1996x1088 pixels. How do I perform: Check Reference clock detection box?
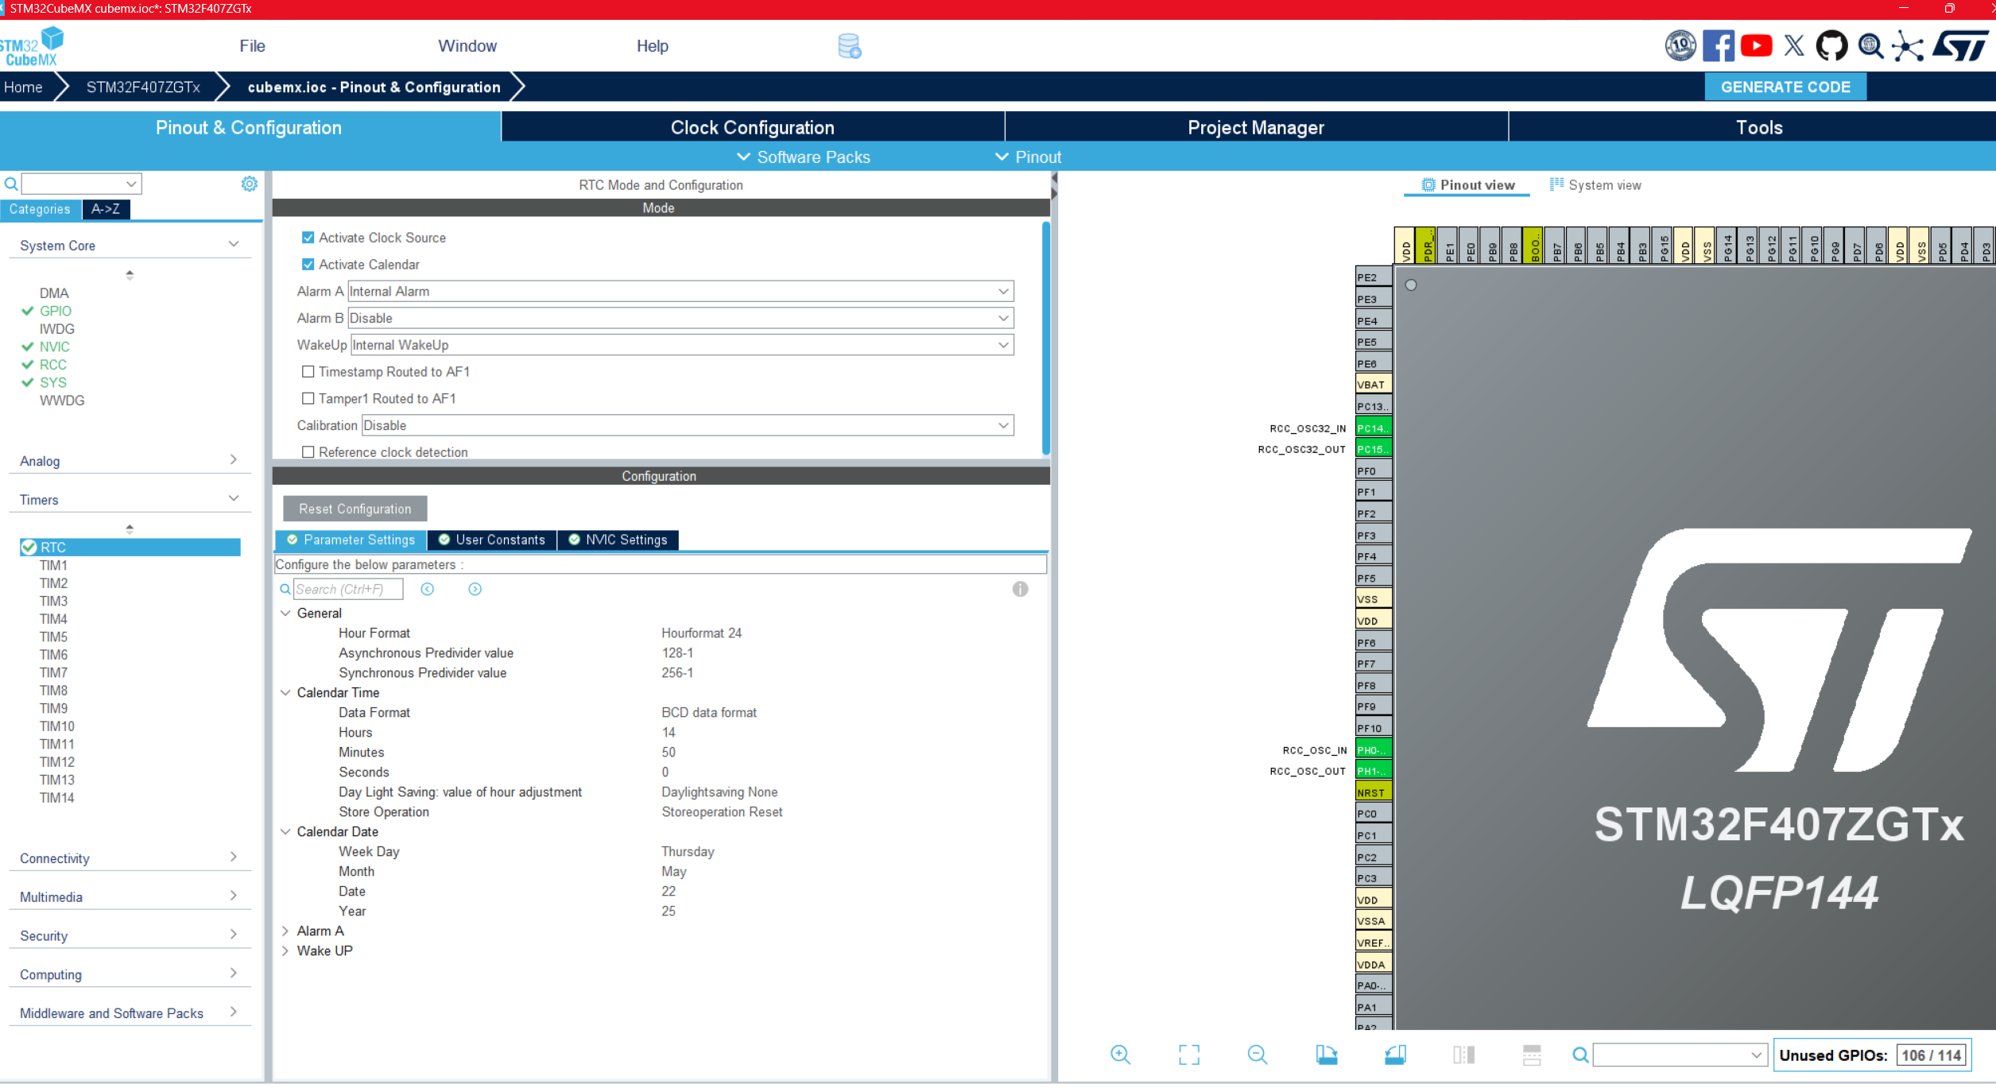point(308,452)
